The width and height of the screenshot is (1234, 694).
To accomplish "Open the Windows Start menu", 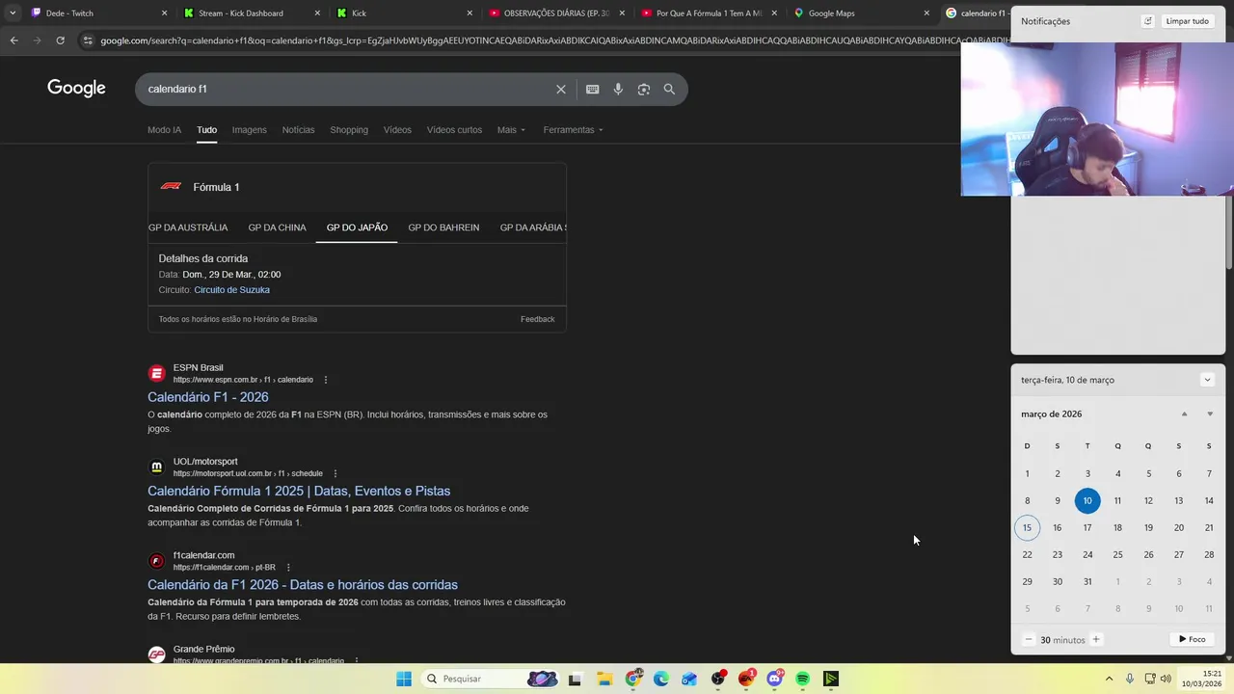I will coord(404,679).
